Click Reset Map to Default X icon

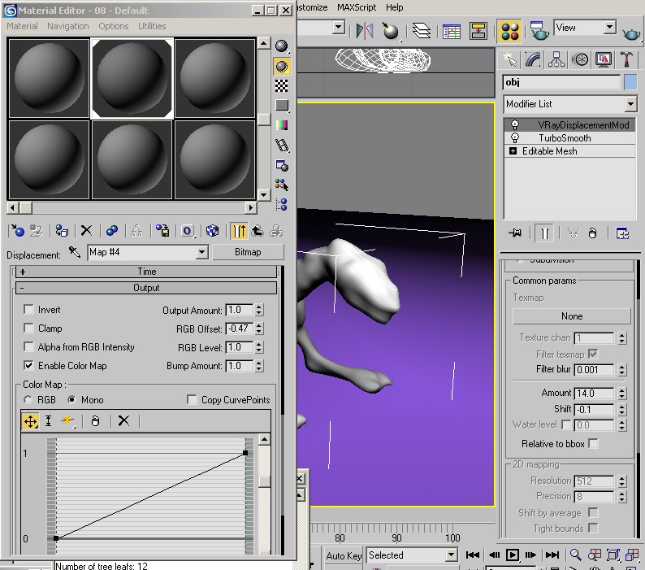point(86,231)
